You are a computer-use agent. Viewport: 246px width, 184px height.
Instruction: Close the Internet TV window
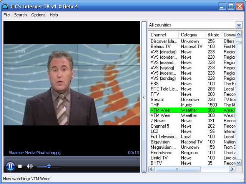point(239,7)
